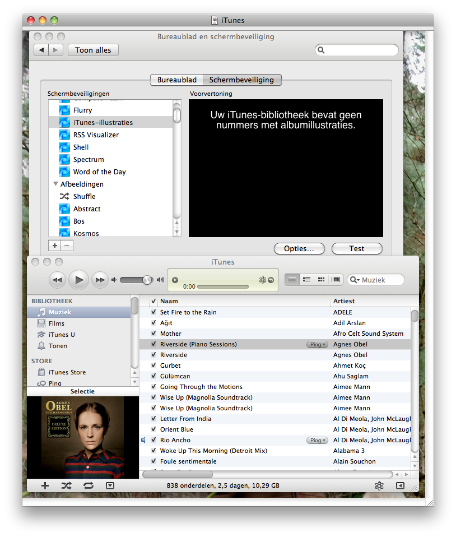Click the playback progress bar
This screenshot has height=537, width=456.
(223, 286)
